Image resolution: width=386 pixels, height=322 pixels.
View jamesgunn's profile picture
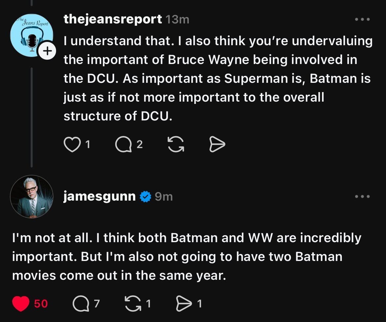coord(32,197)
